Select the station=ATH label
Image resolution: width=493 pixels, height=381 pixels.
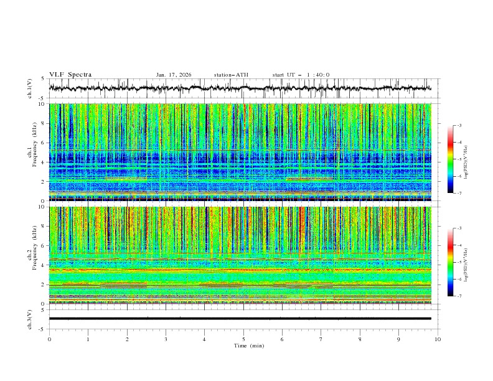point(231,75)
